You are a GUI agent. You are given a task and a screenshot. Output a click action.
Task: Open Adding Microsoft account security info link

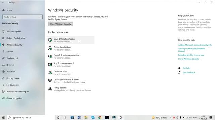point(195,45)
